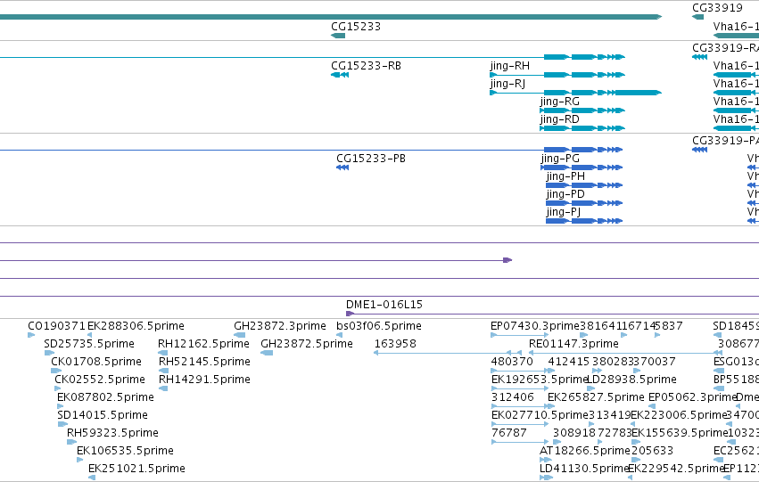Image resolution: width=759 pixels, height=482 pixels.
Task: Open the DME1-016L15 clone label
Action: point(384,305)
